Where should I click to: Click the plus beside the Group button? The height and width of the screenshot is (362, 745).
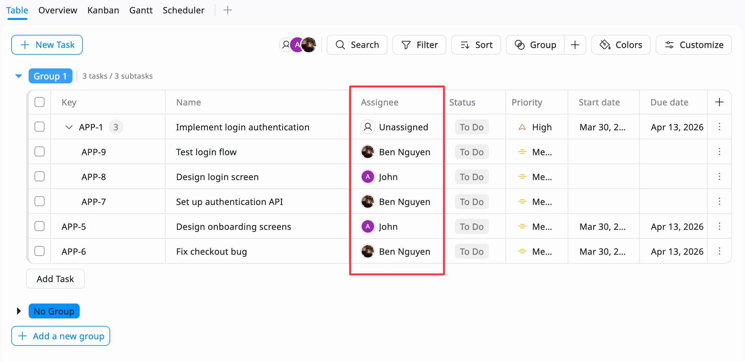click(575, 45)
